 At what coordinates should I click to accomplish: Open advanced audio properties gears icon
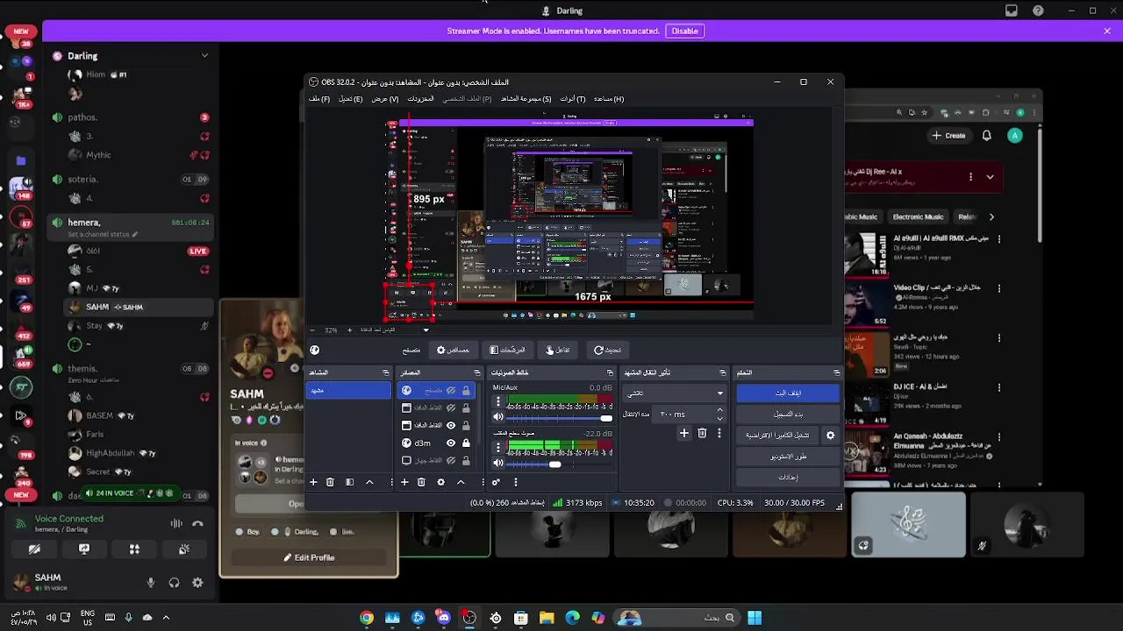pyautogui.click(x=496, y=482)
